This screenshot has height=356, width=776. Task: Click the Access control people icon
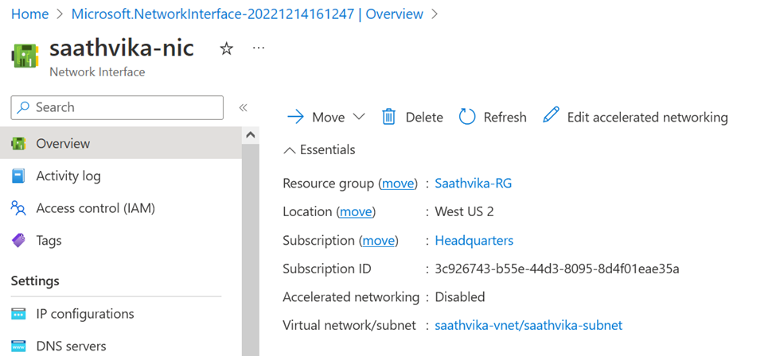(18, 208)
